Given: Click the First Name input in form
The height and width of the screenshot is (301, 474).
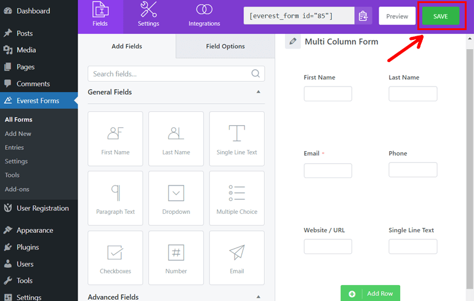Looking at the screenshot, I should [x=327, y=94].
